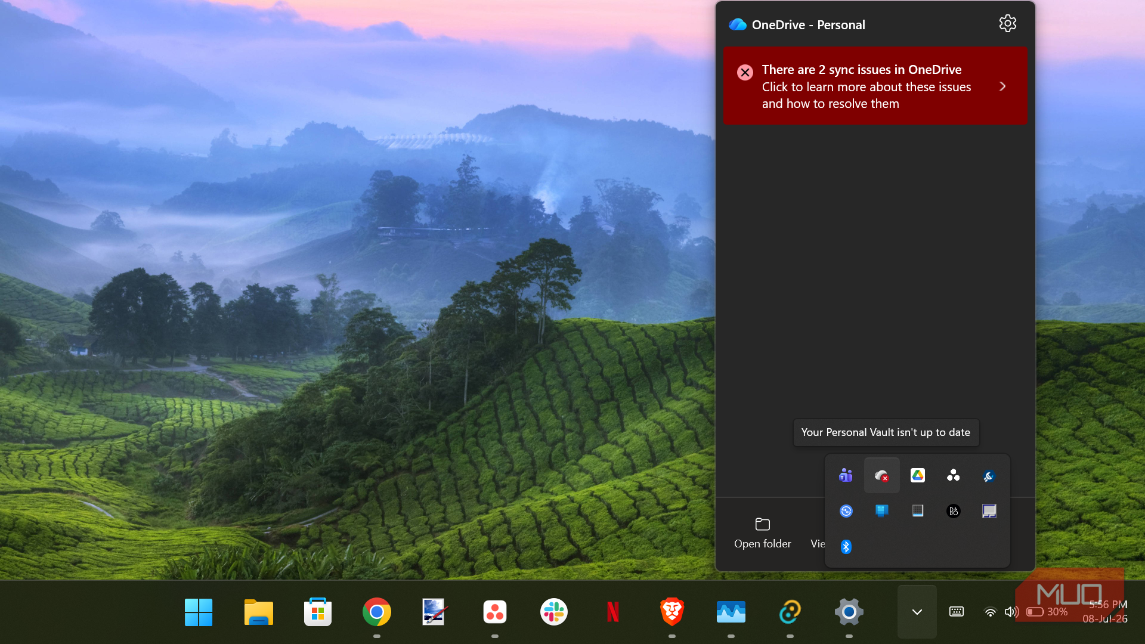Click the red sync error icon
Screen dimensions: 1145x644
click(745, 72)
